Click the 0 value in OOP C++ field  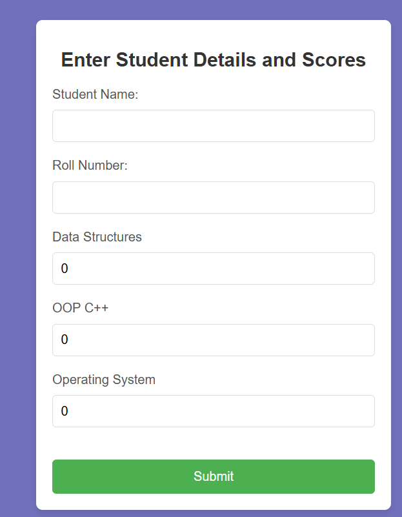[65, 340]
